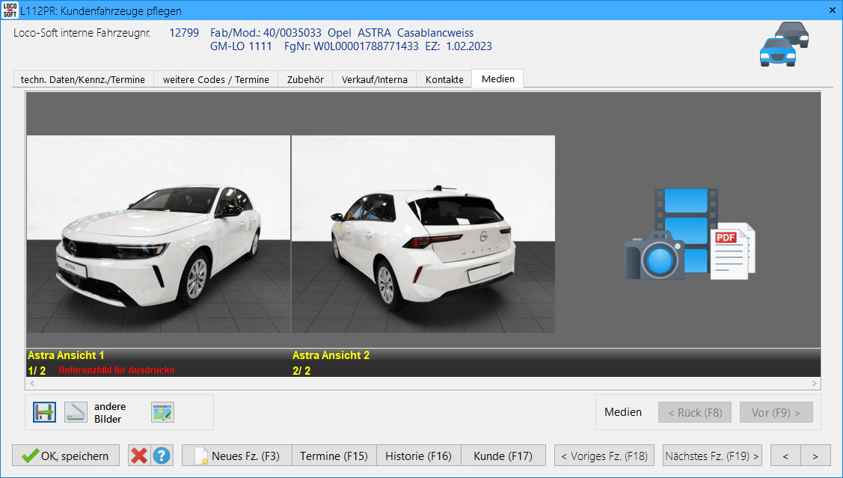This screenshot has width=843, height=478.
Task: Open the Verkauf/Interna tab
Action: click(375, 79)
